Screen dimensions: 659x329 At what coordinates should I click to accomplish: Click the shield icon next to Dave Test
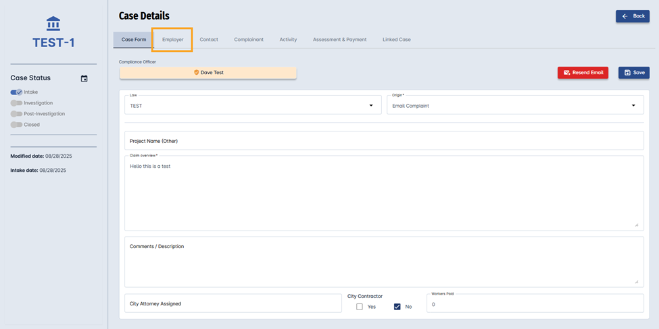(196, 73)
